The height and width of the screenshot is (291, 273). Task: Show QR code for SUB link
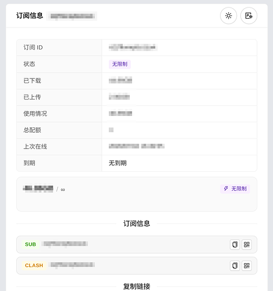click(x=247, y=244)
